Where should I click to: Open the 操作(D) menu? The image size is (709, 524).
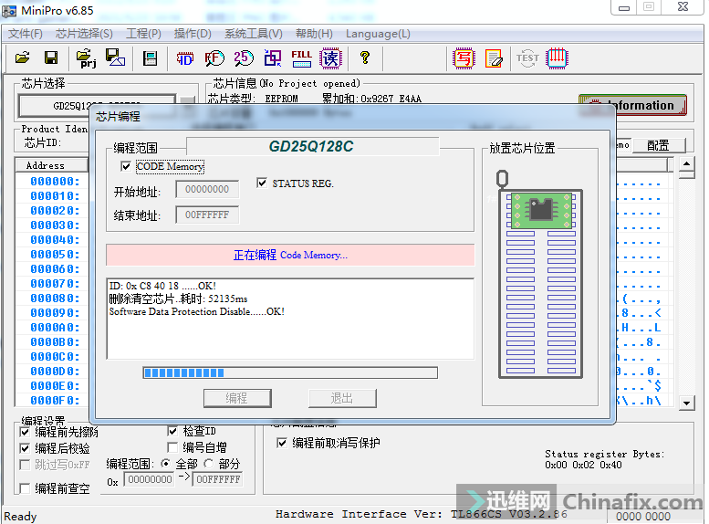[193, 34]
